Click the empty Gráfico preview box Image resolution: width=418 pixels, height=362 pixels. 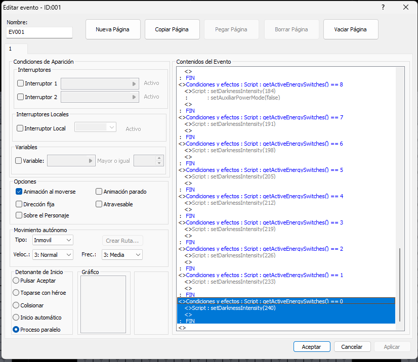103,304
